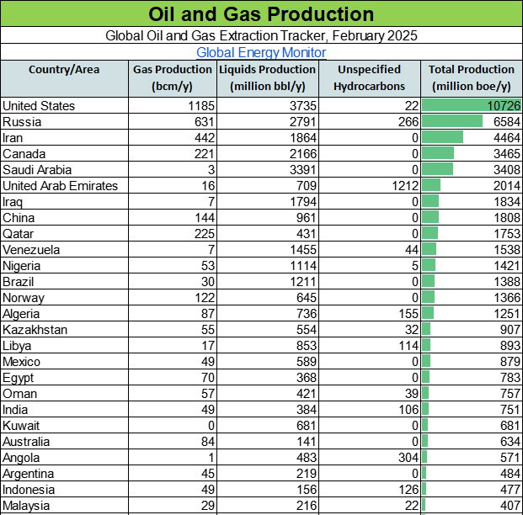
Task: Click the Kazakhstan country cell
Action: pos(64,330)
